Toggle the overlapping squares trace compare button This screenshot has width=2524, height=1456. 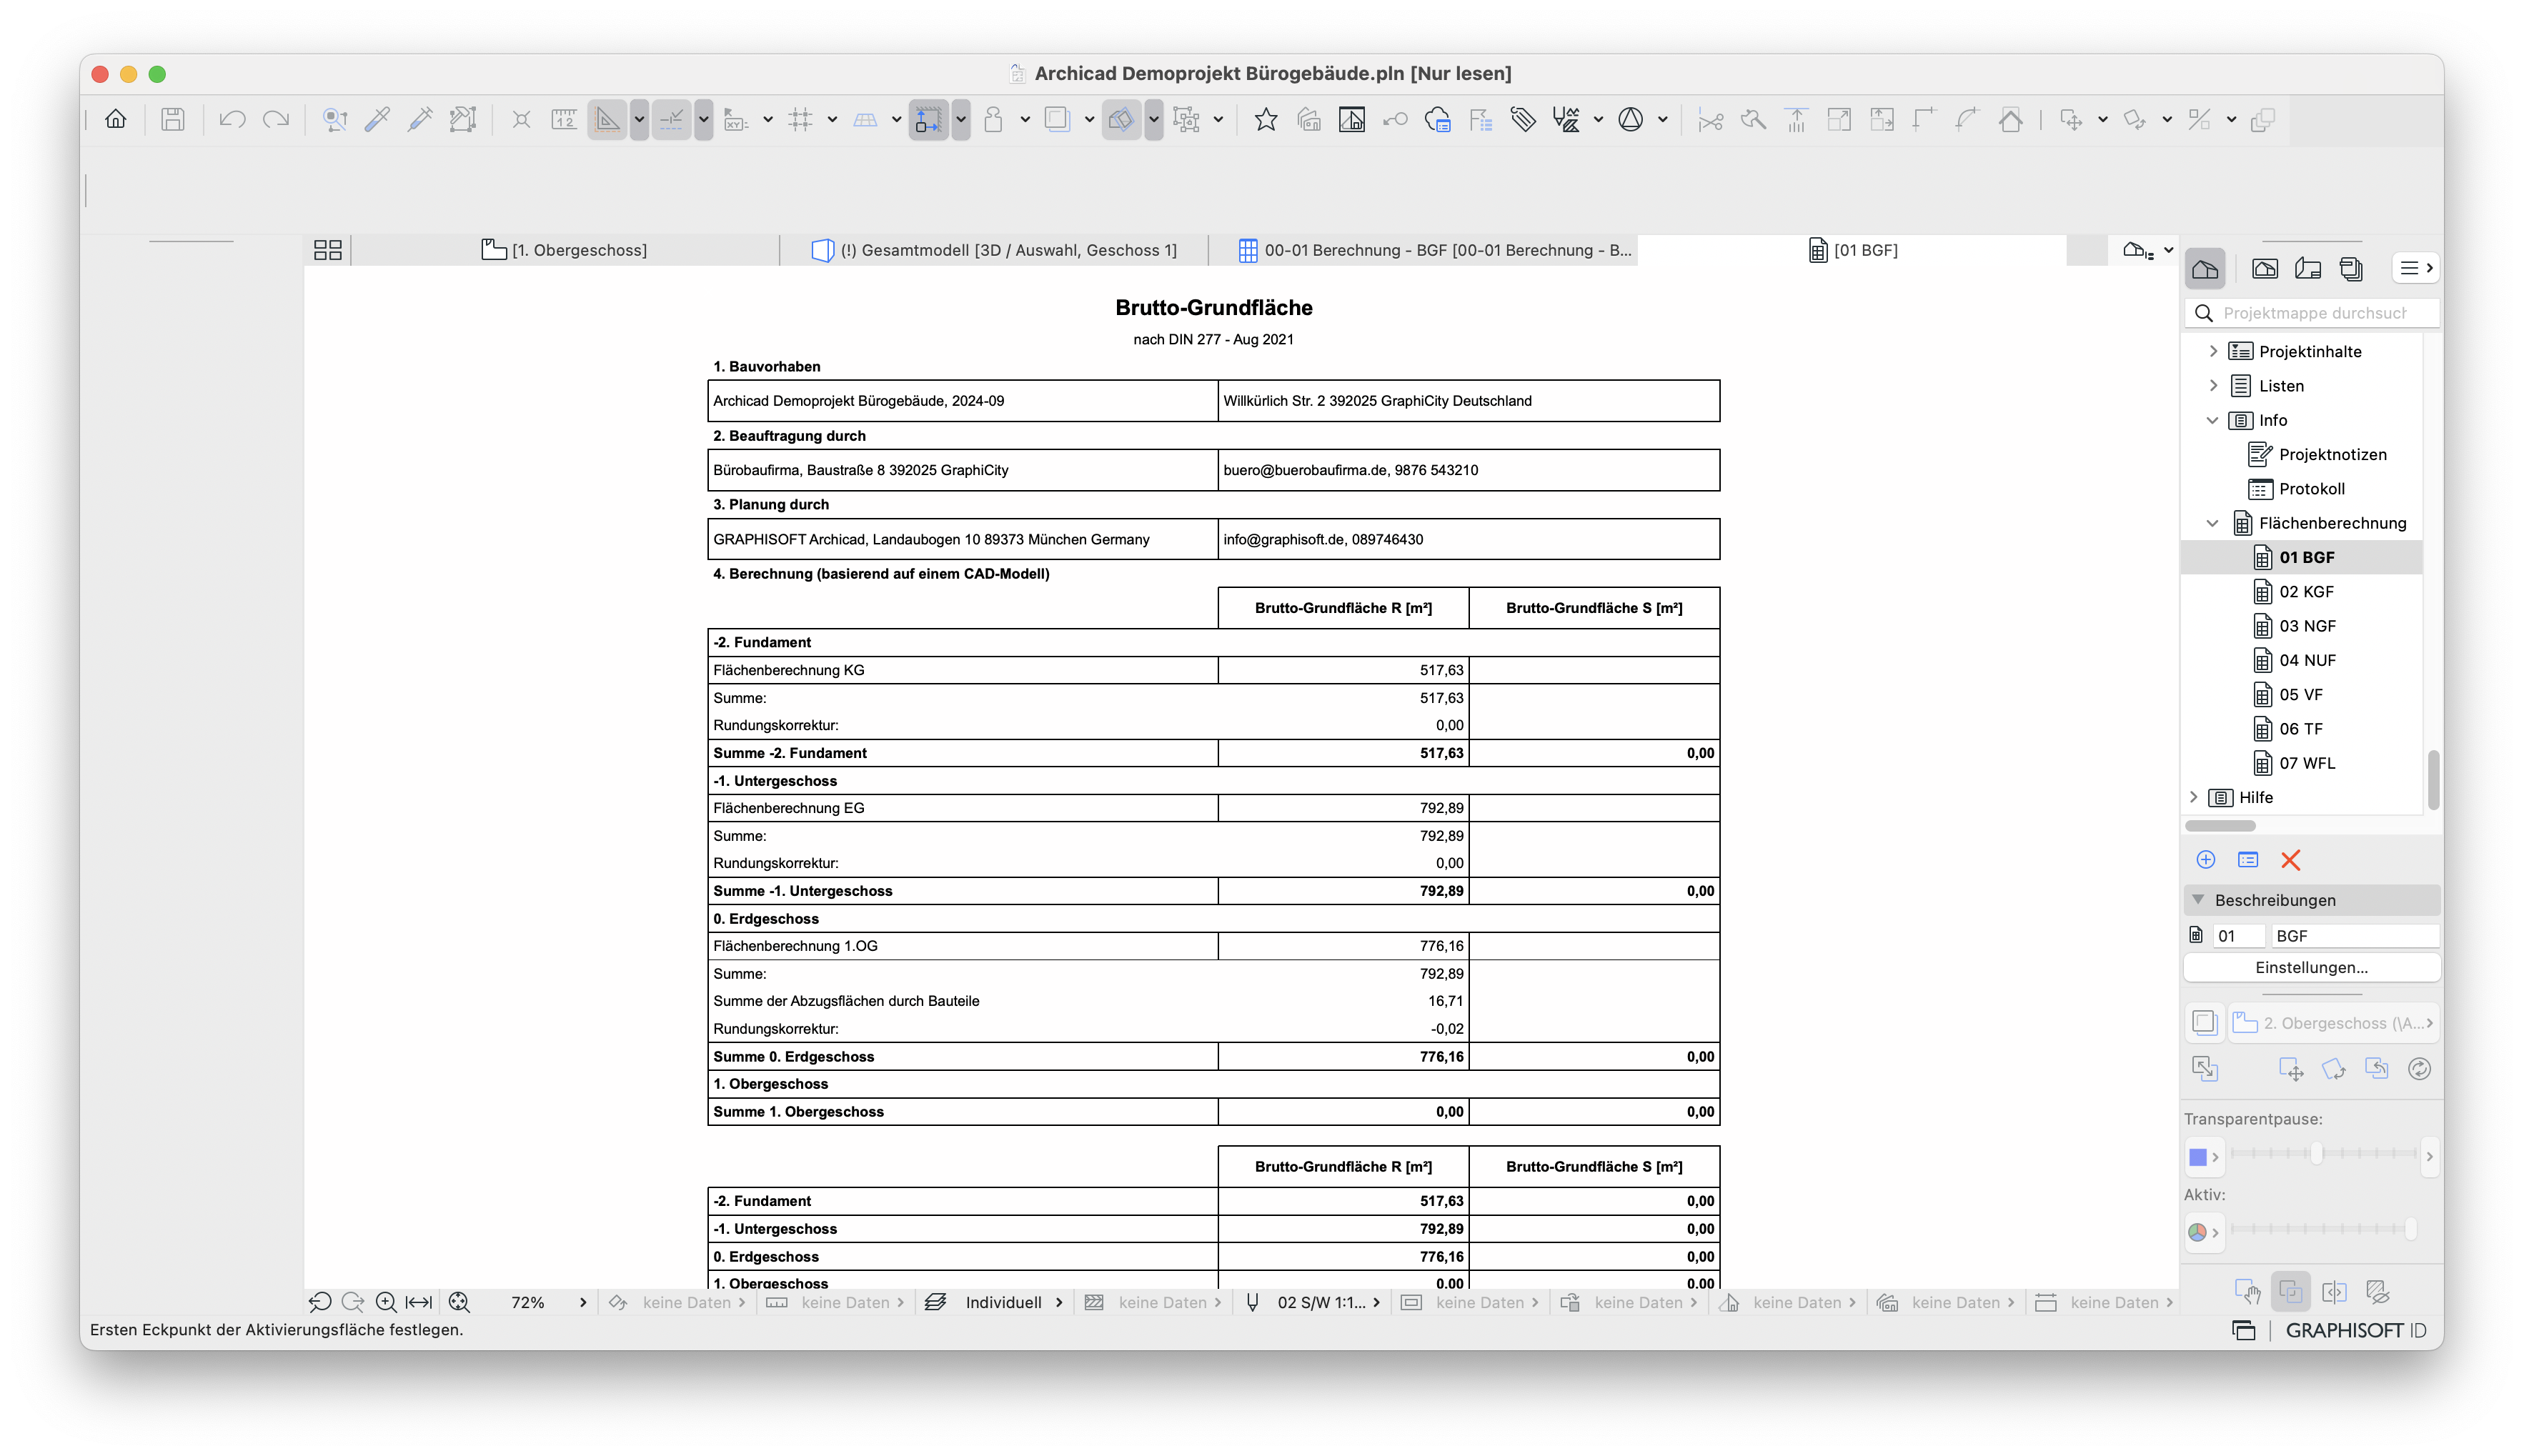[2291, 1292]
